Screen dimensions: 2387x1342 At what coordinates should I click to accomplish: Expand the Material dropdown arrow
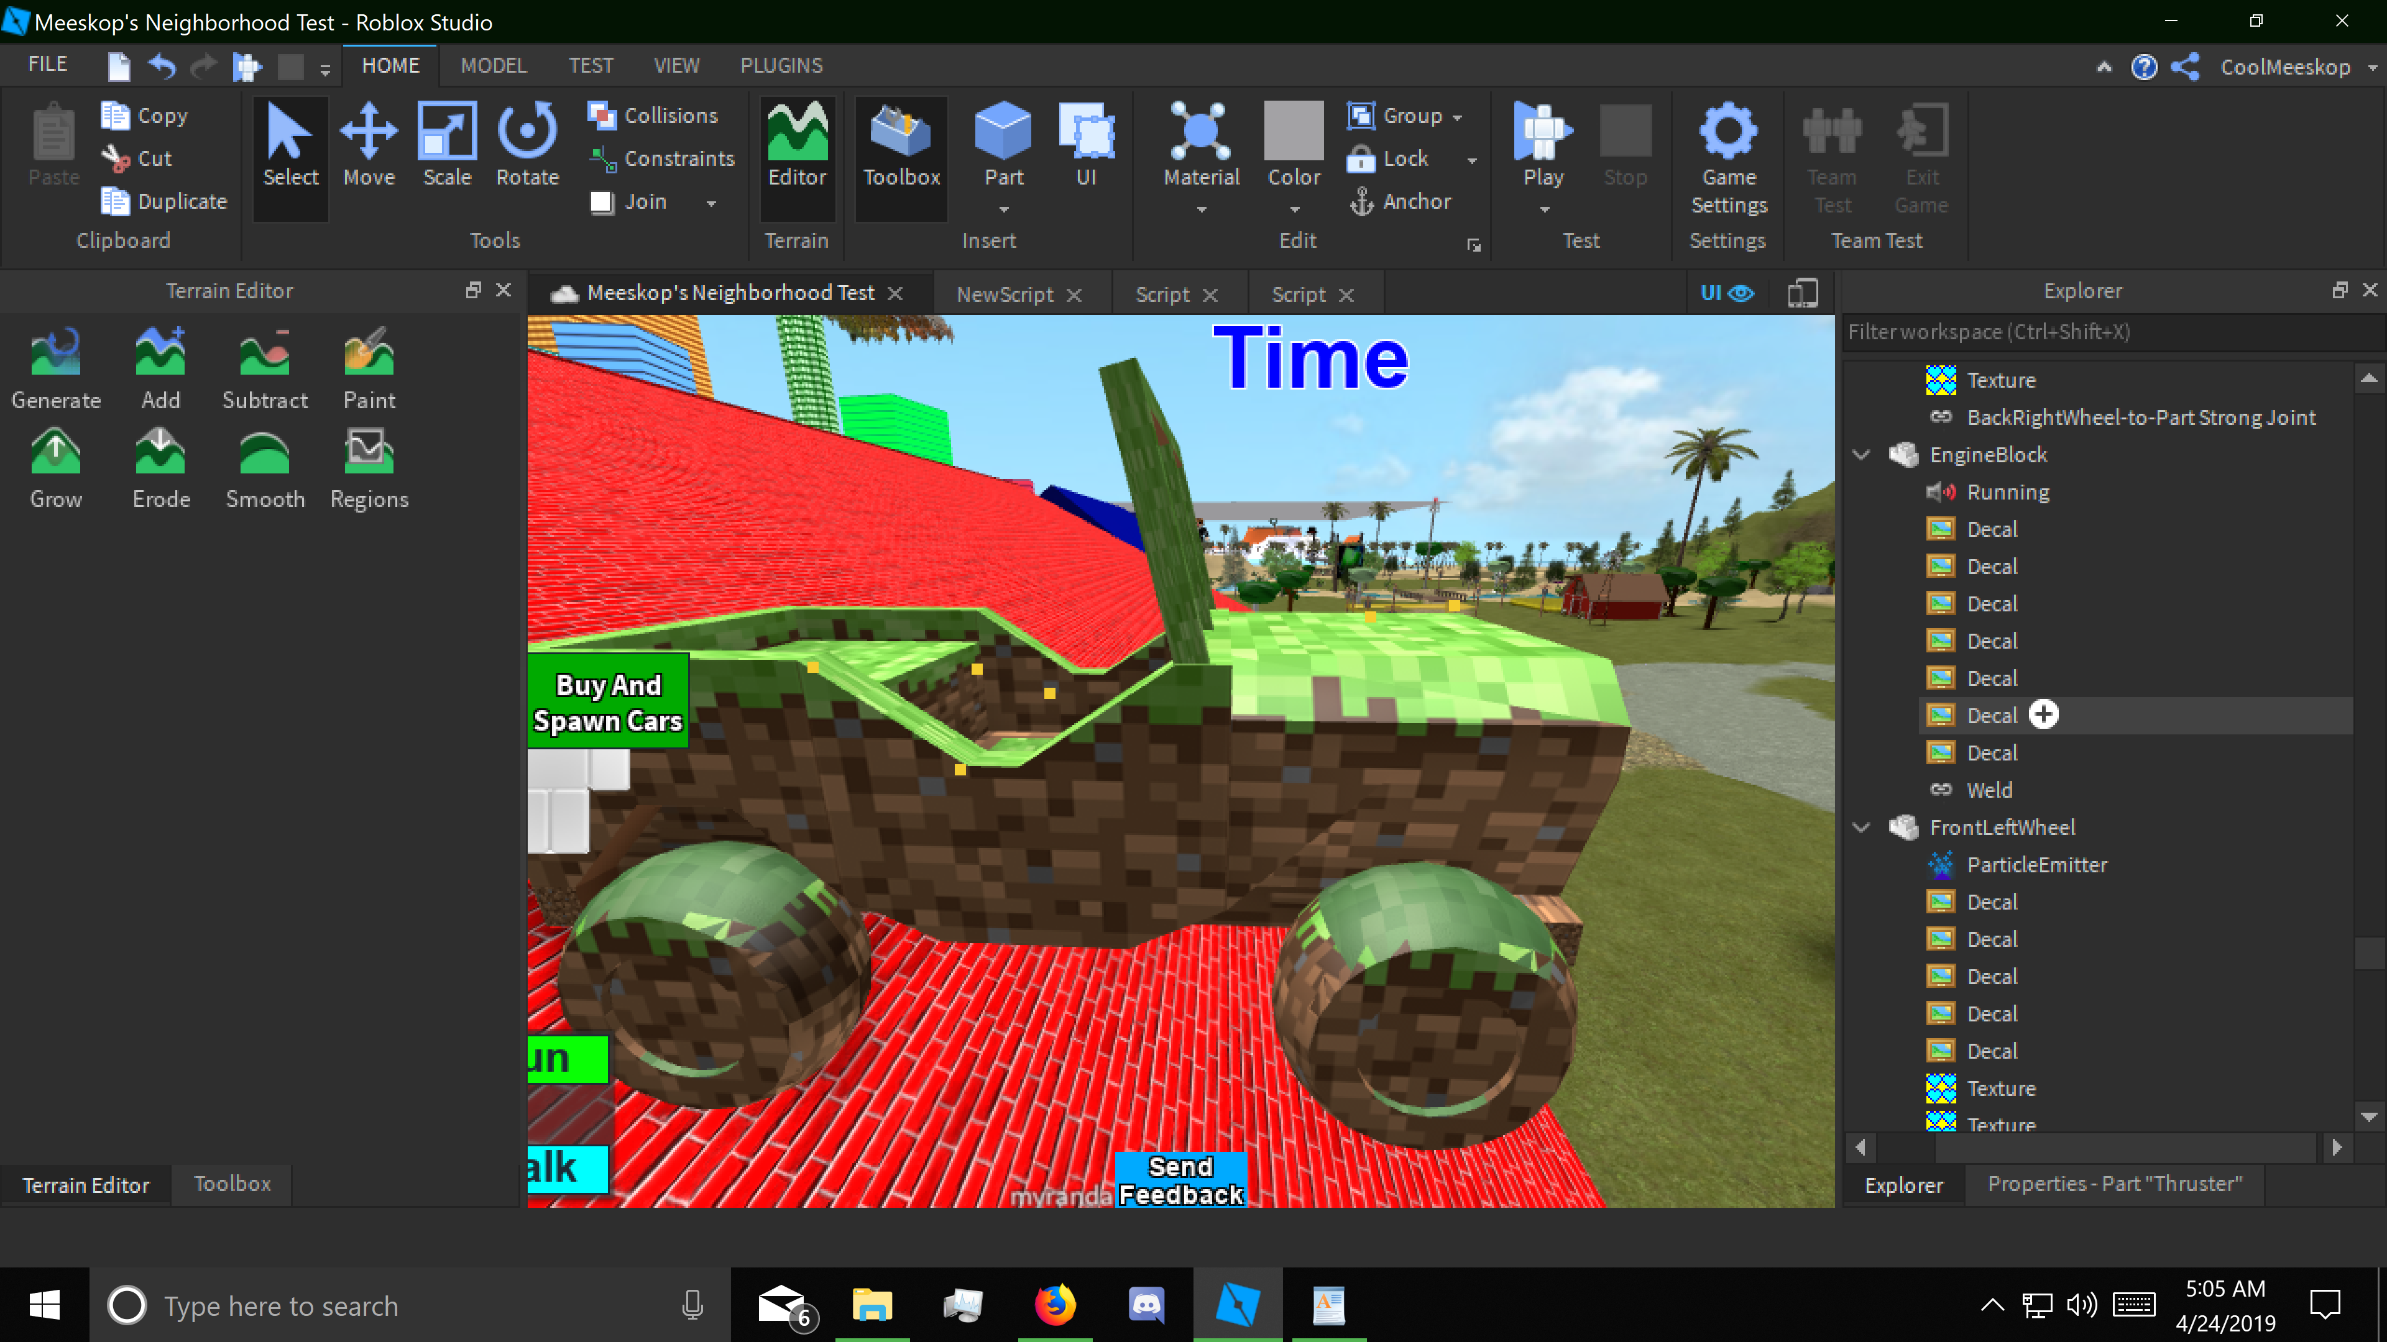(x=1201, y=210)
